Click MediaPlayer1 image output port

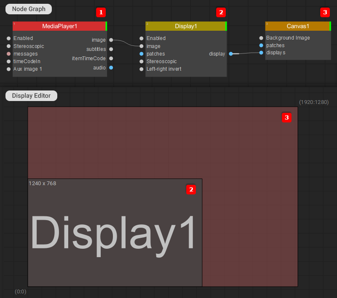click(111, 40)
